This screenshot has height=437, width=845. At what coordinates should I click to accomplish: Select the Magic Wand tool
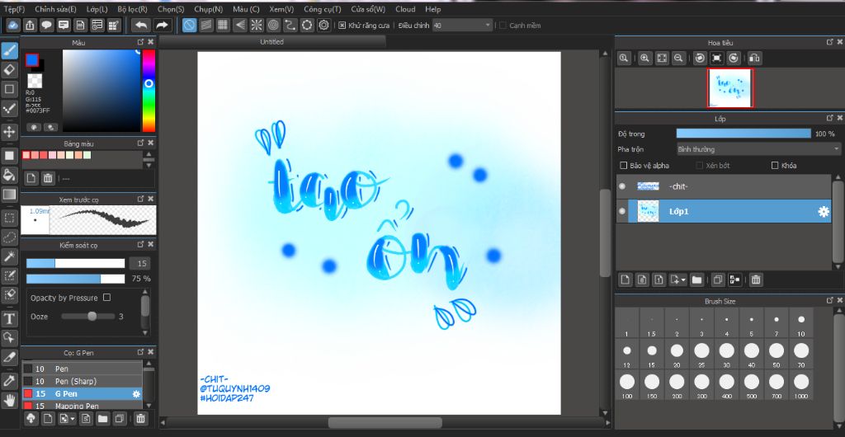[10, 256]
